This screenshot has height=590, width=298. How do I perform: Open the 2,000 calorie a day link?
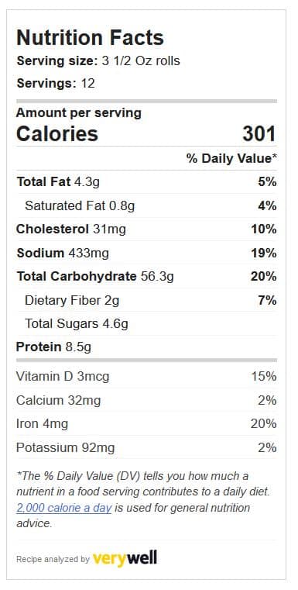64,508
